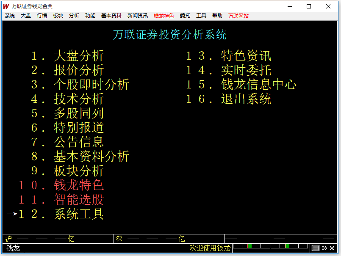The width and height of the screenshot is (341, 256).
Task: Select 6. 特别报道
Action: pyautogui.click(x=67, y=127)
